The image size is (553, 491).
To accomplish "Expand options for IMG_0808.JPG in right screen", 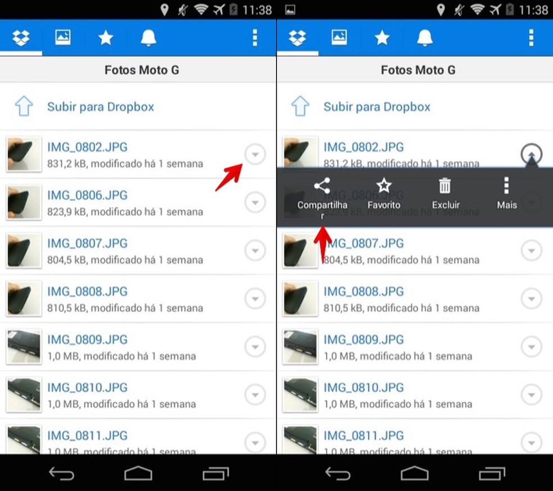I will tap(532, 298).
